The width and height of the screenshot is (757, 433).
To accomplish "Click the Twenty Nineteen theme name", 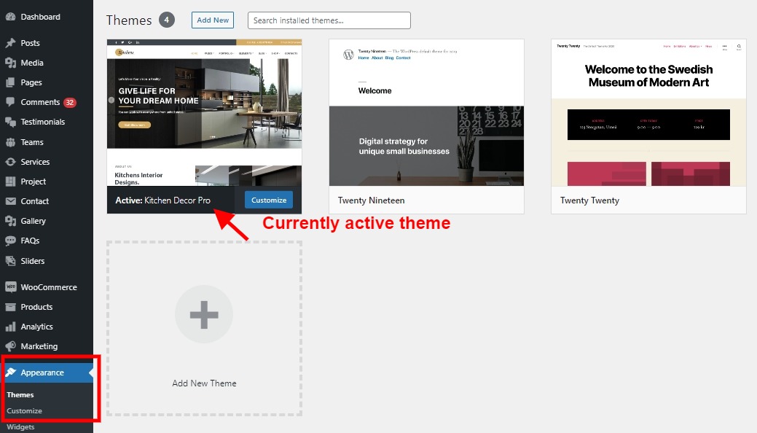I will 372,200.
